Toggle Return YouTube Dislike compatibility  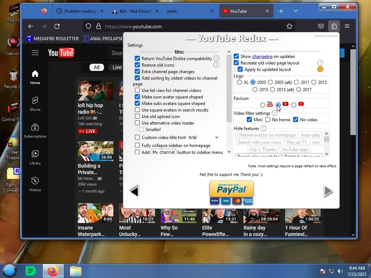[137, 58]
